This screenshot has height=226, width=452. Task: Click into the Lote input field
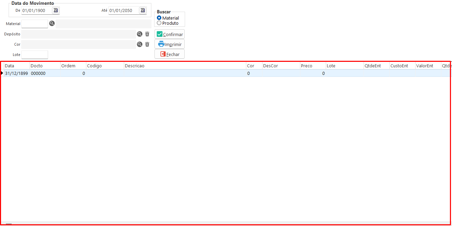click(x=34, y=55)
